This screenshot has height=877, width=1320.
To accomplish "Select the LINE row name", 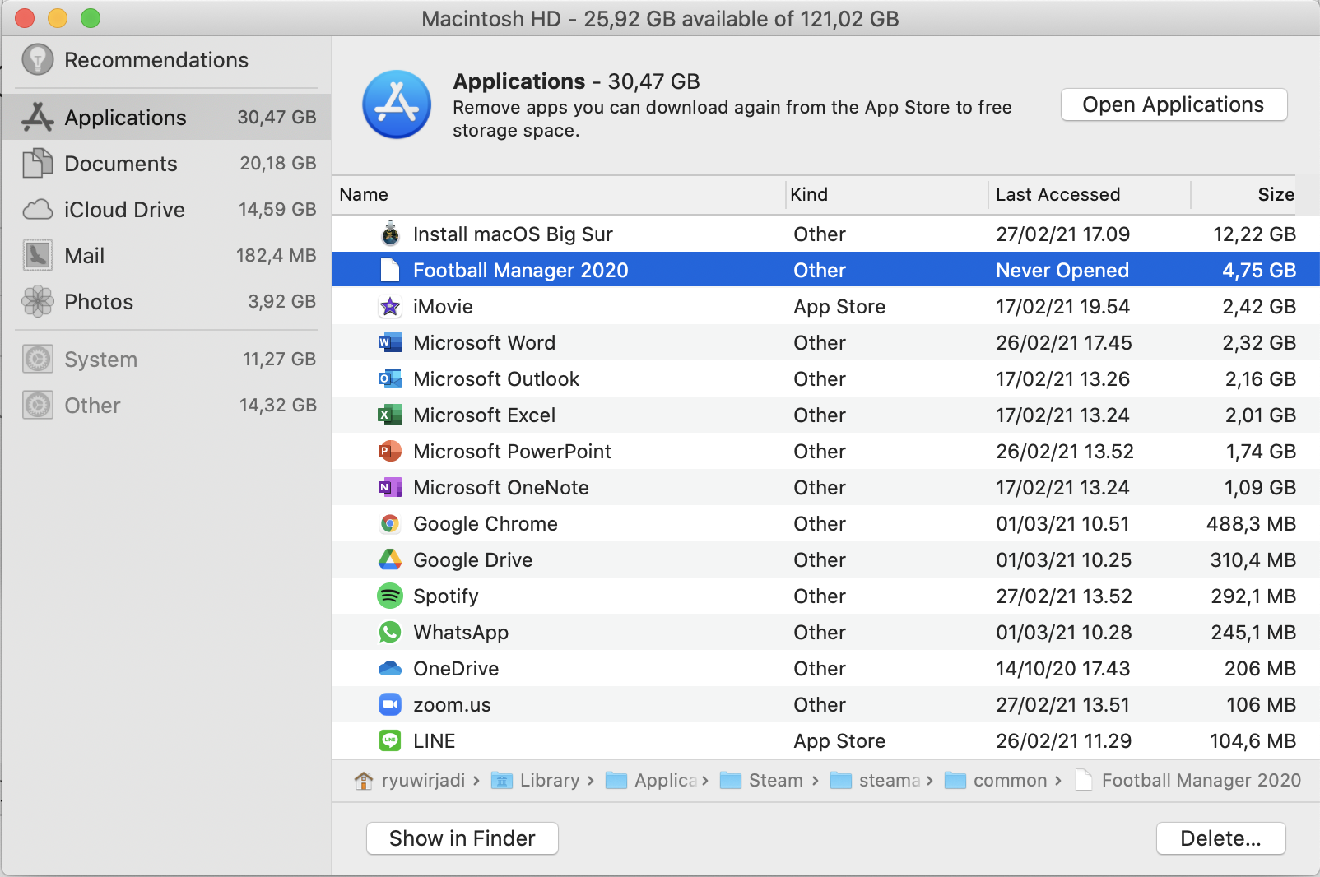I will click(x=434, y=741).
